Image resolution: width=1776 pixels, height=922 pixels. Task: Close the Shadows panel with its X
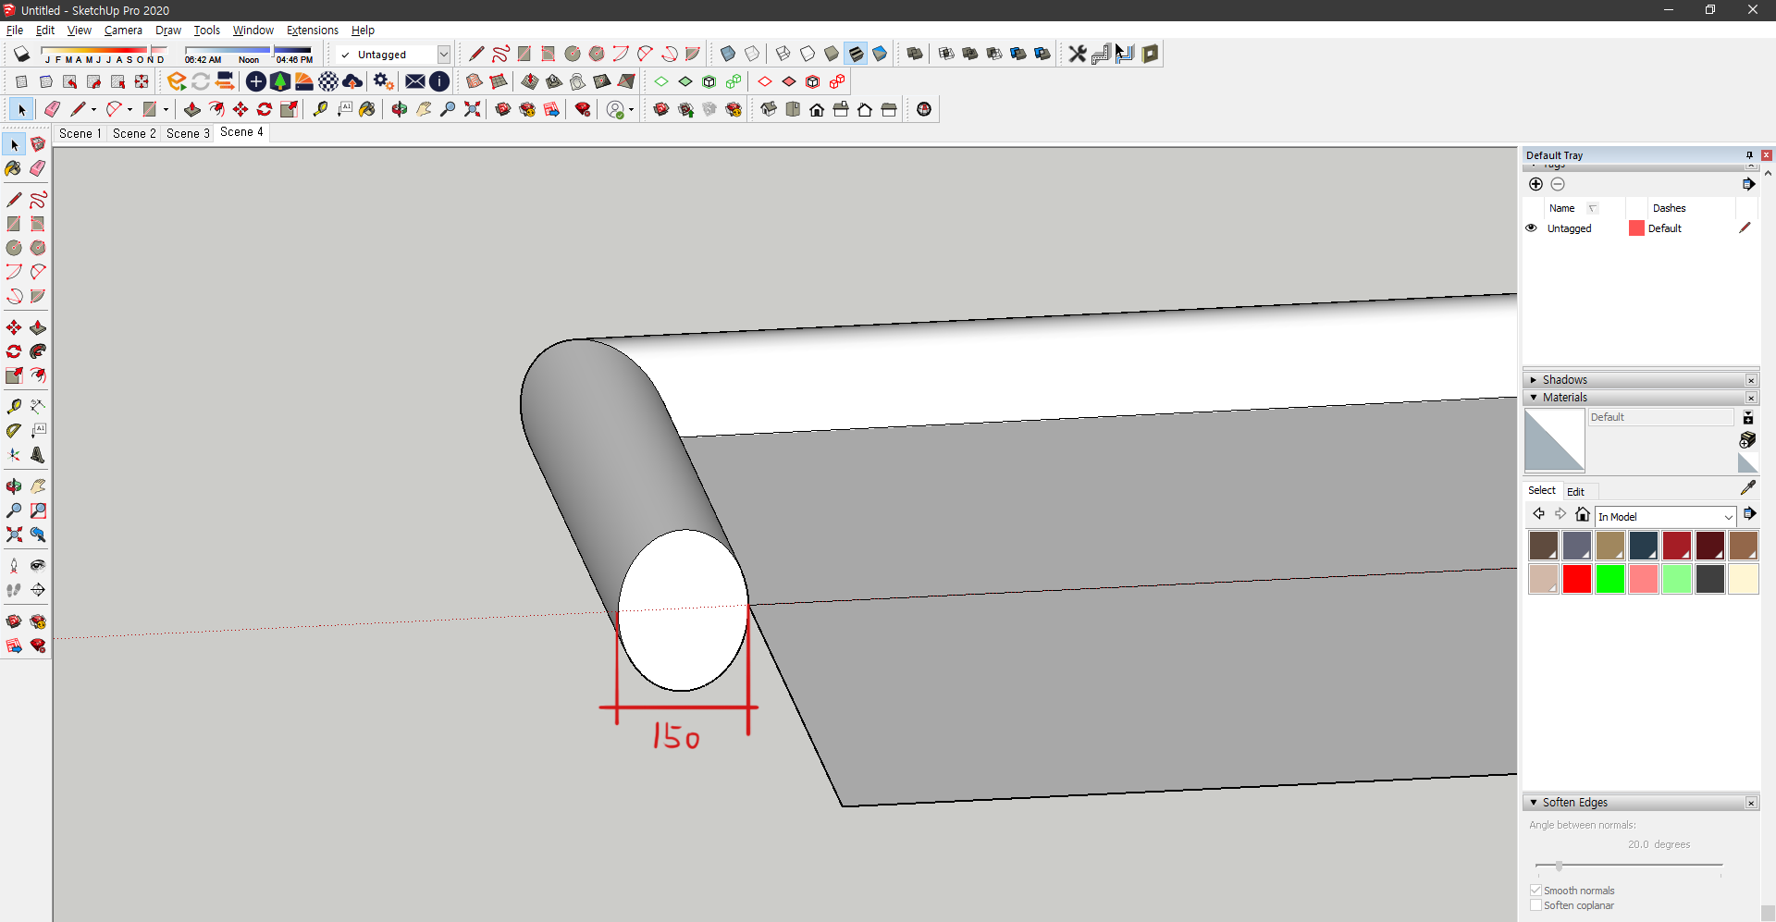point(1751,380)
